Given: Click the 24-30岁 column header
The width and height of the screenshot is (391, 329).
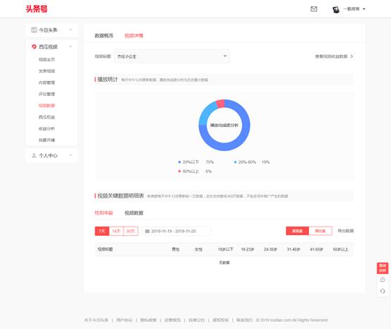Looking at the screenshot, I should [x=270, y=249].
